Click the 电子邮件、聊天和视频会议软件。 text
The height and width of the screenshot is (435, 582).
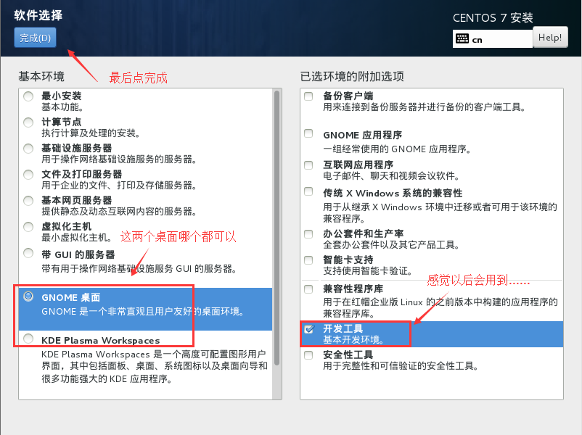[x=392, y=175]
